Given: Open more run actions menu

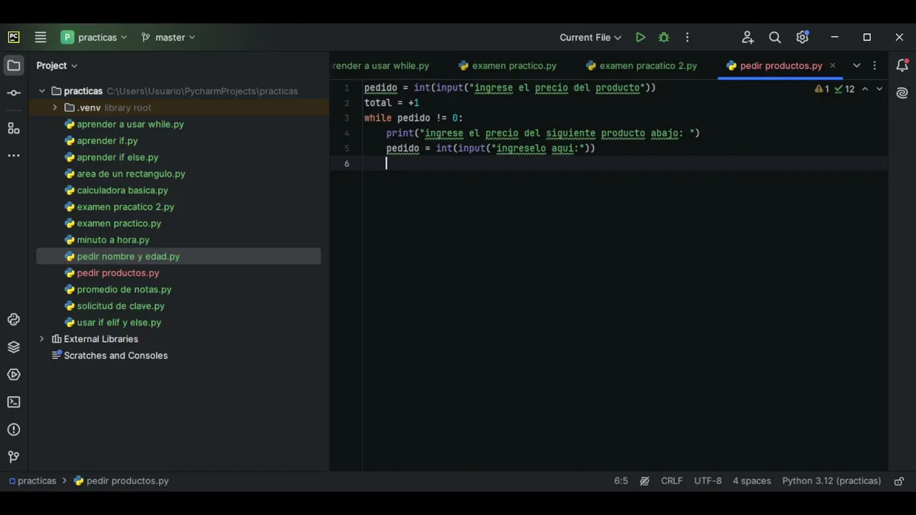Looking at the screenshot, I should tap(687, 37).
